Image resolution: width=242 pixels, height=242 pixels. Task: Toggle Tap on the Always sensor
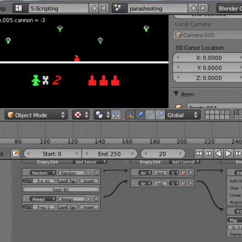pos(73,207)
